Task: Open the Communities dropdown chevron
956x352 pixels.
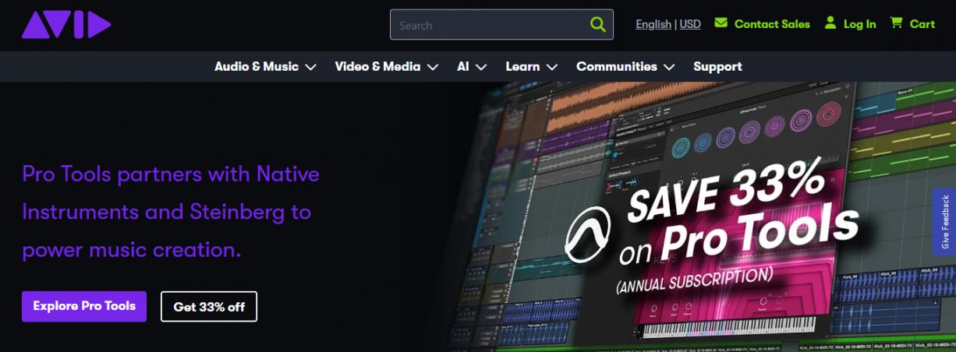Action: pyautogui.click(x=669, y=67)
